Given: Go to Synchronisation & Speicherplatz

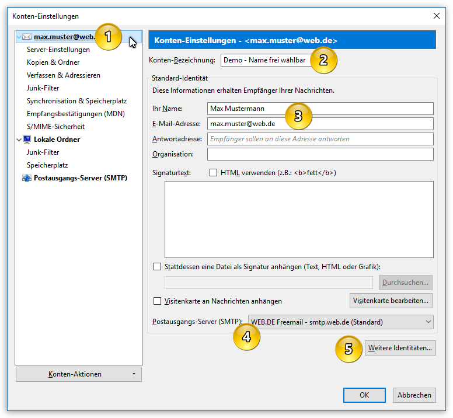Looking at the screenshot, I should [76, 101].
